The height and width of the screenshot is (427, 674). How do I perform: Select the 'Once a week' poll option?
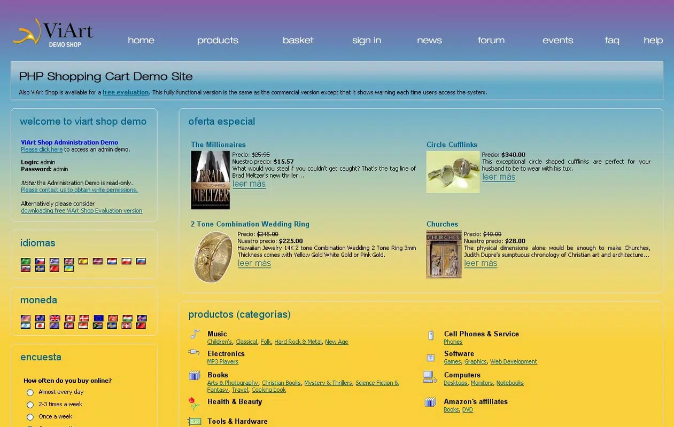pos(30,417)
